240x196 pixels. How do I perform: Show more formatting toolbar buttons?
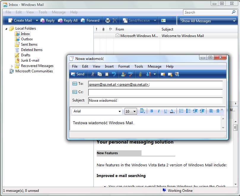point(222,109)
